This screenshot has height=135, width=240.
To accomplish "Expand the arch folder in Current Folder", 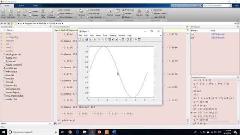I will pos(1,34).
